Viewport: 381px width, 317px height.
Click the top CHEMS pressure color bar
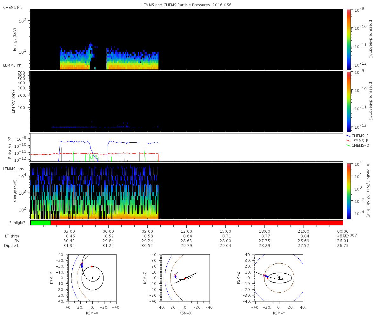[348, 39]
